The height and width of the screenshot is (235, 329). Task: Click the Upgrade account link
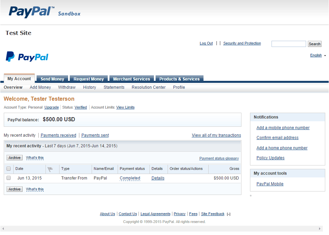click(x=52, y=108)
